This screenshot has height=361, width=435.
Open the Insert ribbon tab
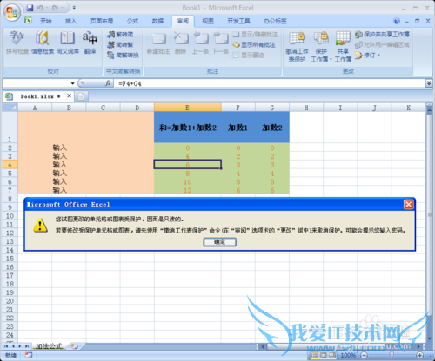70,21
